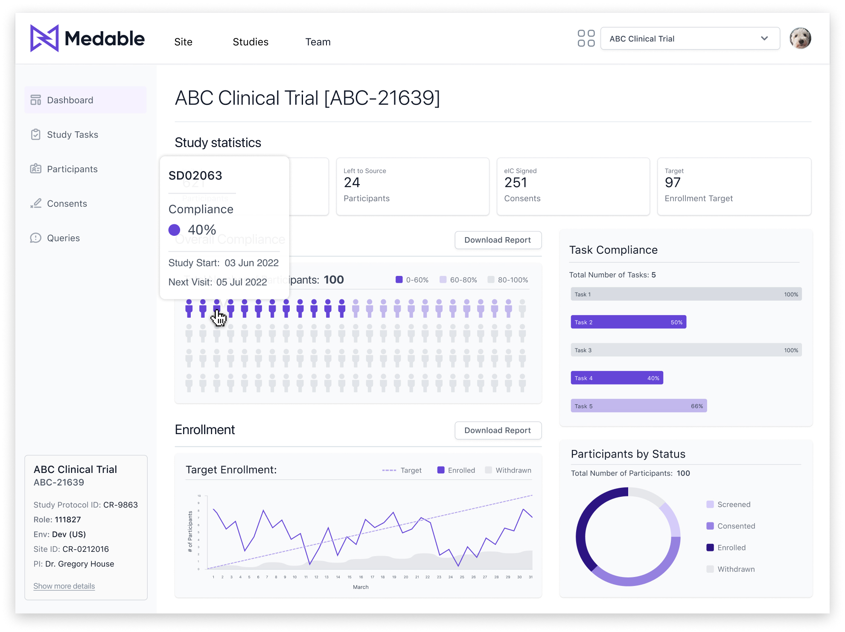The width and height of the screenshot is (845, 632).
Task: Click the Task 2 50% progress bar
Action: (628, 322)
